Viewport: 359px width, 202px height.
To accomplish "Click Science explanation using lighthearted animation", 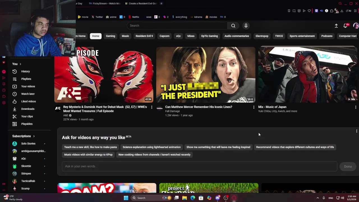I will pyautogui.click(x=151, y=147).
